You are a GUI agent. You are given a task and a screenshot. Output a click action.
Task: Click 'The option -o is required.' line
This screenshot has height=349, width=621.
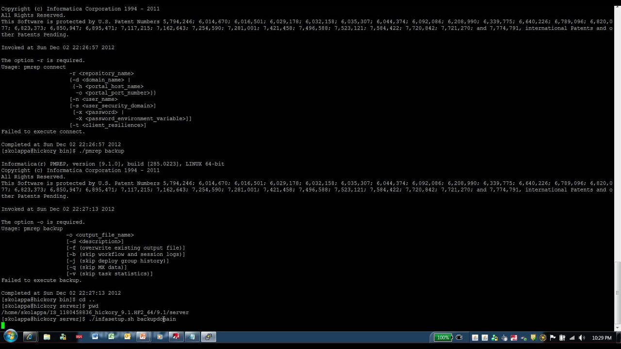[x=43, y=222]
